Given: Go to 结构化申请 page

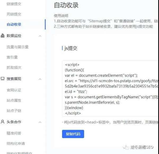Looking at the screenshot, I should coord(16,143).
